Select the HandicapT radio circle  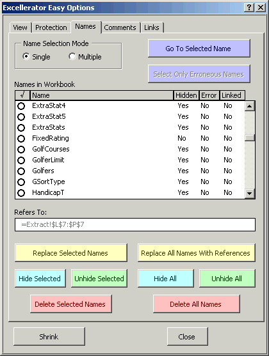[21, 193]
